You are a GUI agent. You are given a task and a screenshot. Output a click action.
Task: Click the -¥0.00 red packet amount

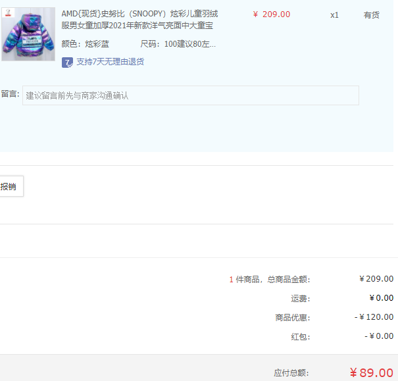(379, 336)
